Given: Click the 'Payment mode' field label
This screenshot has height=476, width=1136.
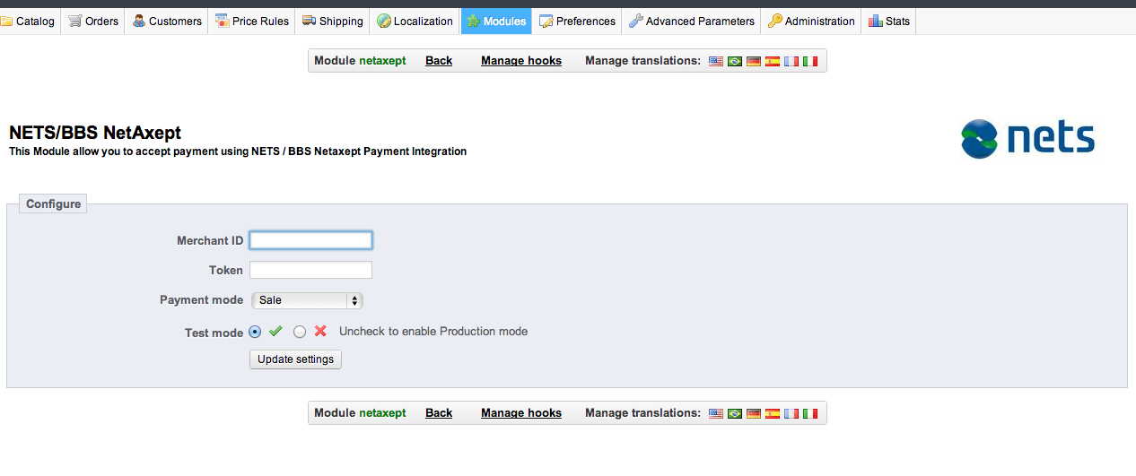Looking at the screenshot, I should [201, 300].
